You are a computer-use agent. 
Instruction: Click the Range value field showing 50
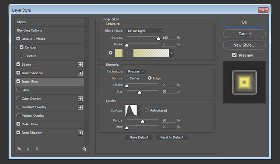pos(169,120)
